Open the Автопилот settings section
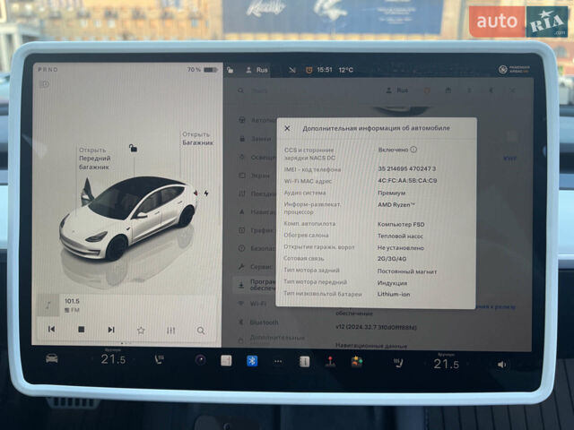Viewport: 574px width, 430px height. [257, 120]
